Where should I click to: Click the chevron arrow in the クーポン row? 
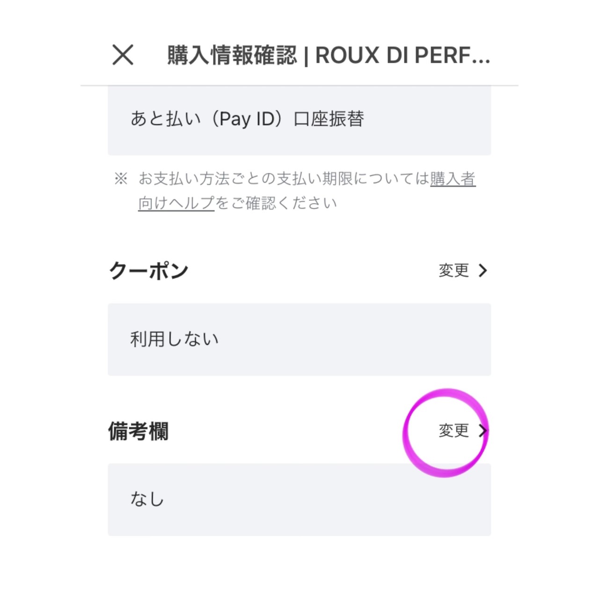click(483, 270)
